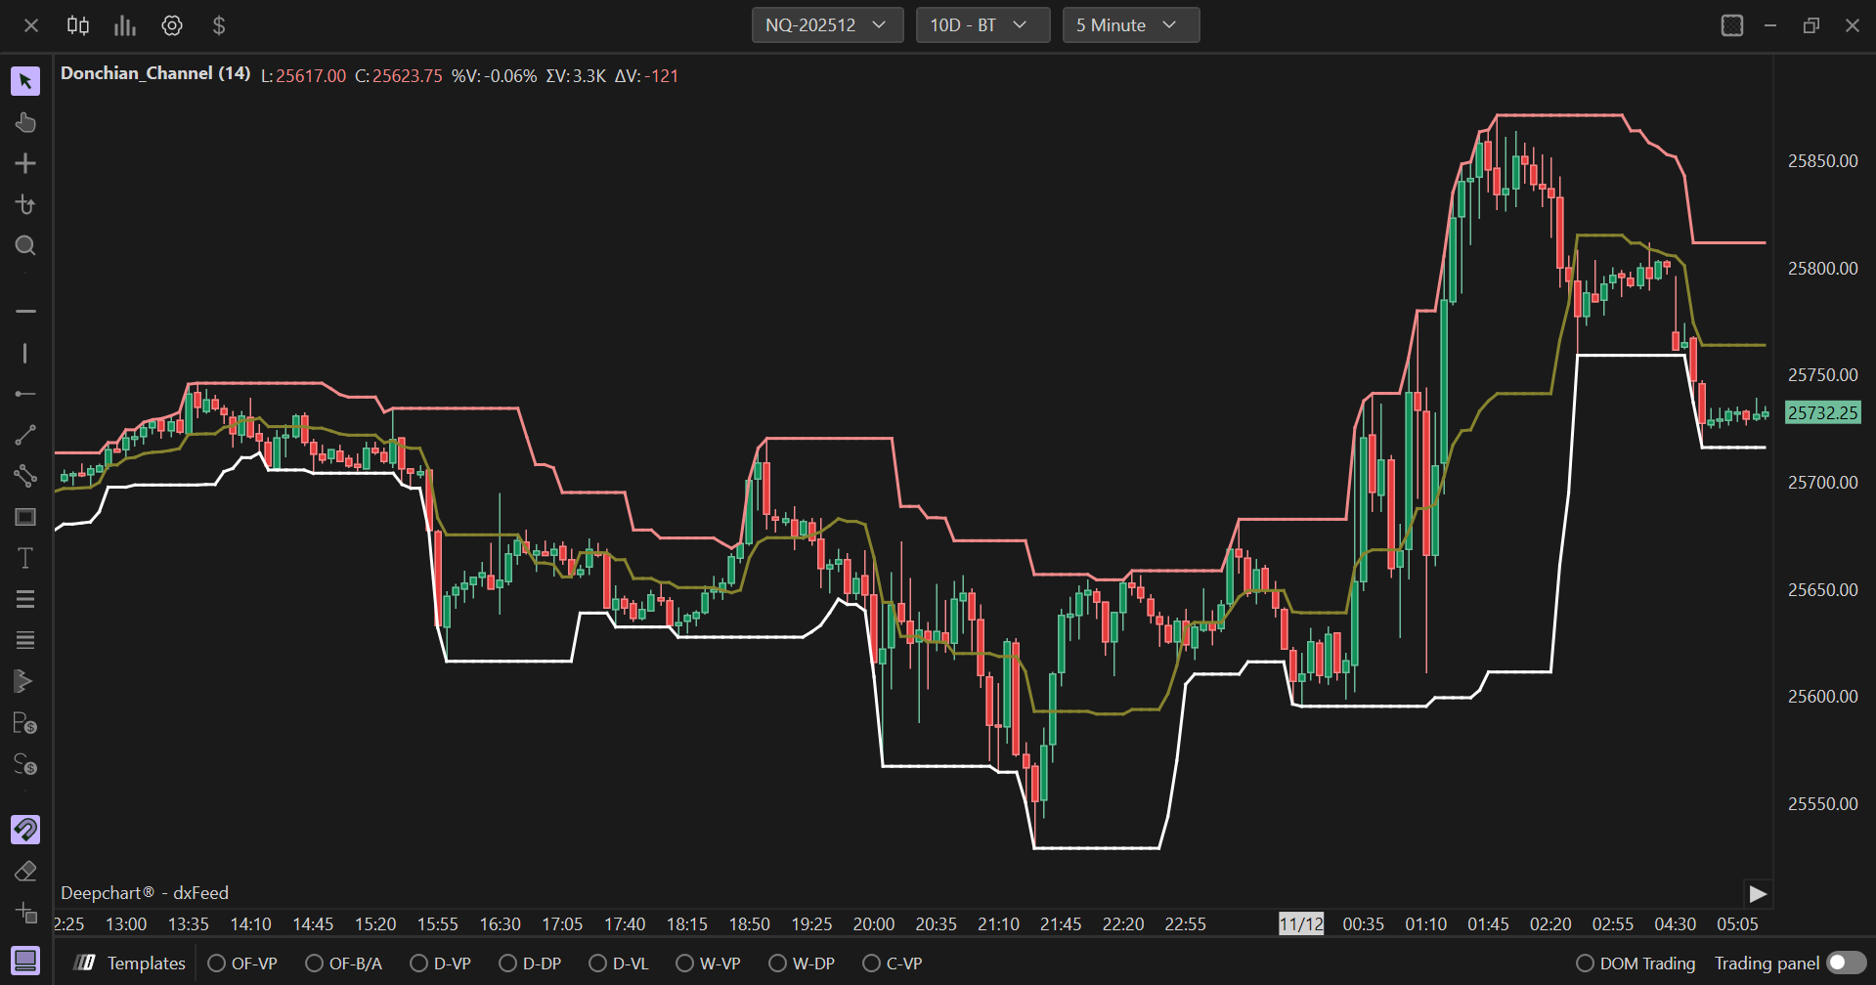Image resolution: width=1876 pixels, height=985 pixels.
Task: Click the 25732.25 current price label
Action: pyautogui.click(x=1821, y=413)
